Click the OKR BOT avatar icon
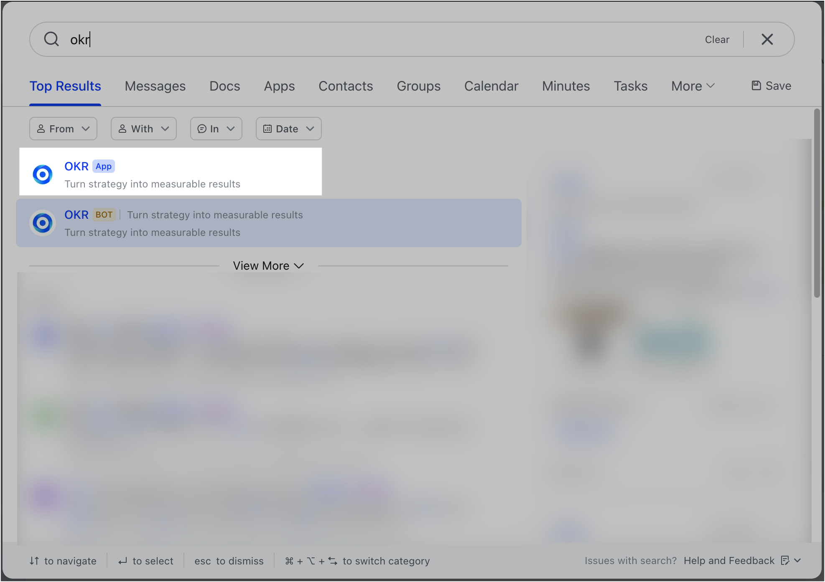The width and height of the screenshot is (825, 582). 43,223
